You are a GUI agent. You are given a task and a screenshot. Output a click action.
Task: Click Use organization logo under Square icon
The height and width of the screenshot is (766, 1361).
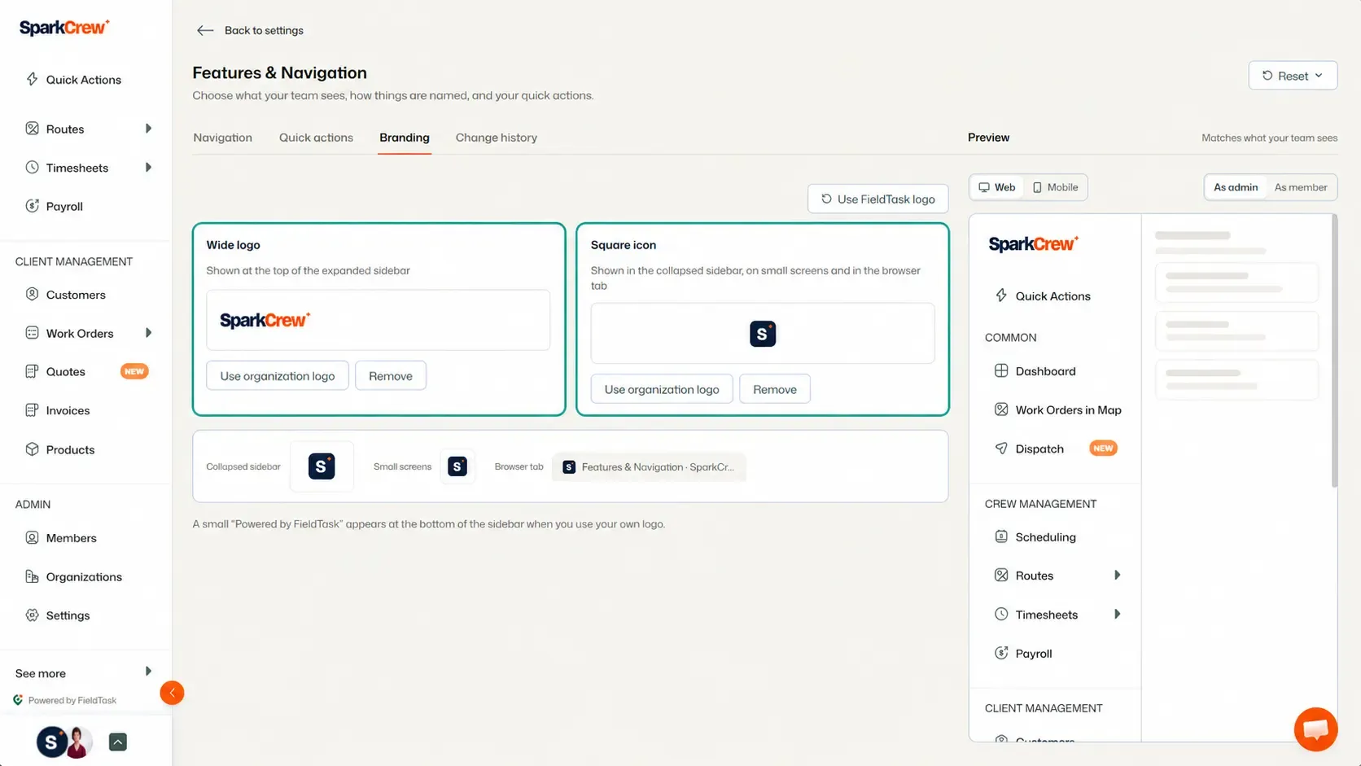tap(662, 389)
